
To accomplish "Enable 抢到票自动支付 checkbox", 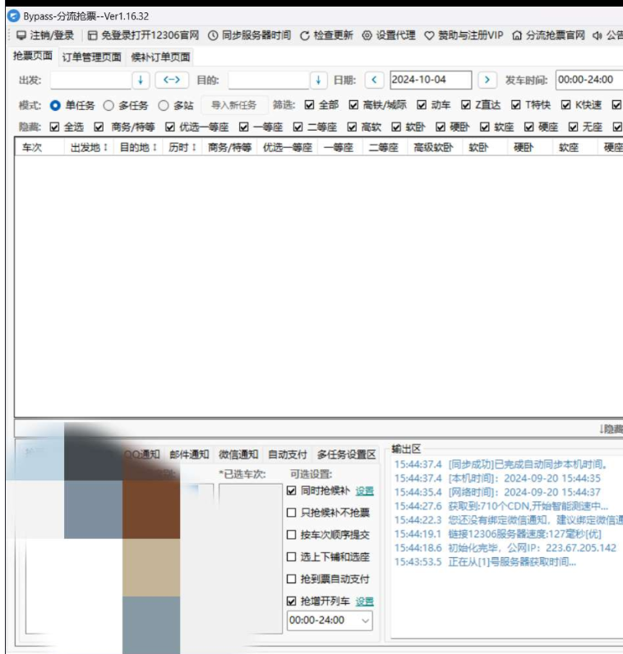I will pos(292,579).
